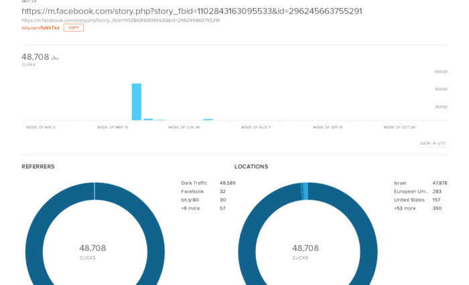Screen dimensions: 469x285
Task: Click the 48,589 Dark Traffic count
Action: tap(228, 183)
